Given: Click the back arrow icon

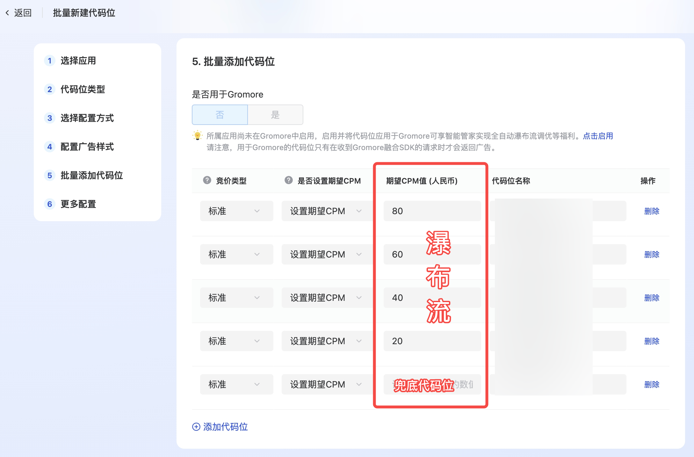Looking at the screenshot, I should 7,13.
